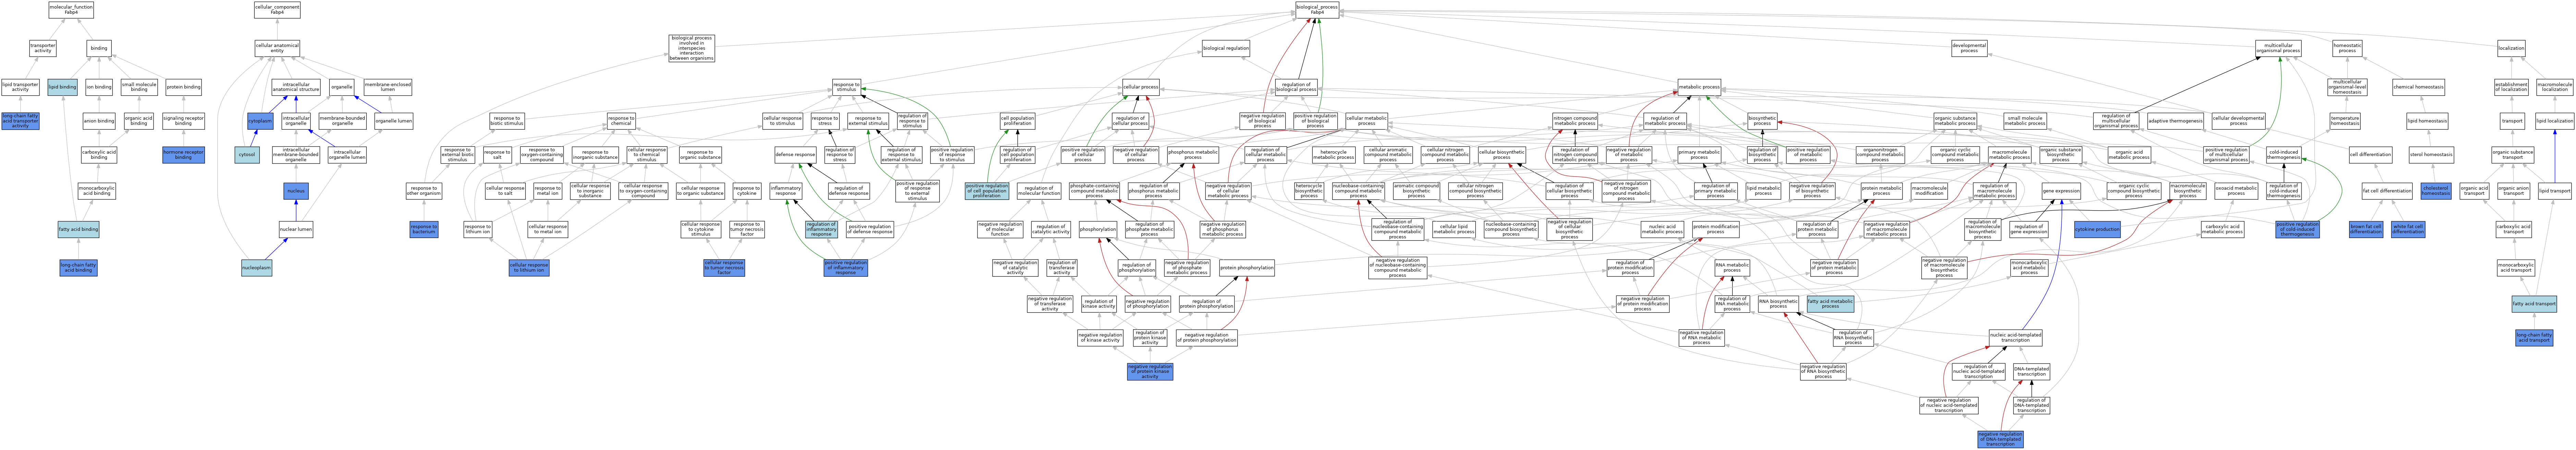Select the 'inflammatory response' node
The height and width of the screenshot is (450, 2576).
[x=786, y=191]
